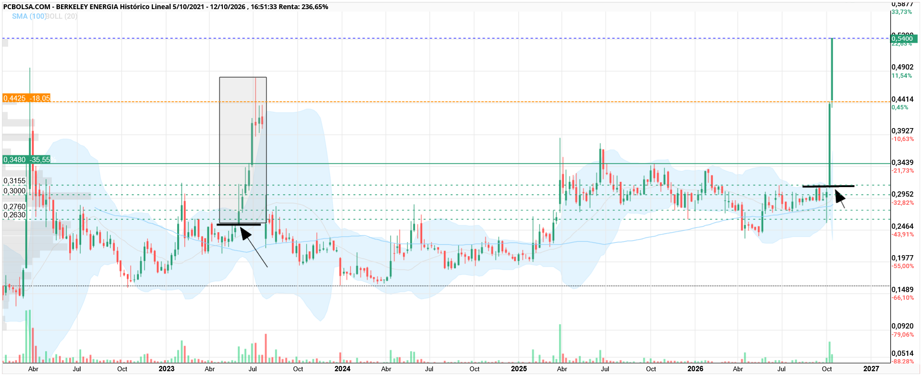The width and height of the screenshot is (922, 376).
Task: Click the 0,3439 price axis label
Action: 902,163
